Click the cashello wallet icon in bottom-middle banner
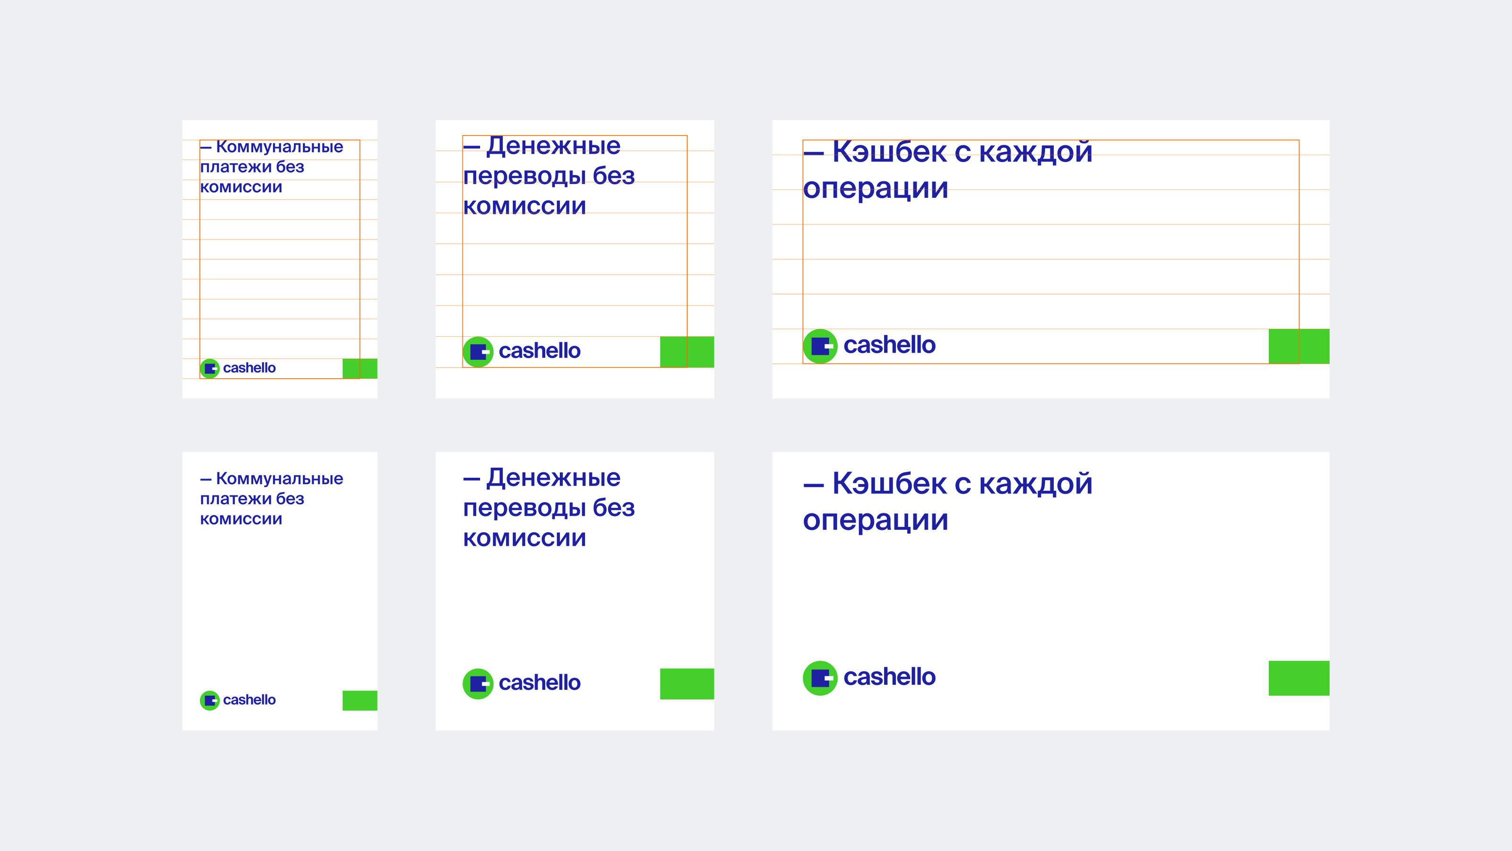This screenshot has width=1512, height=851. coord(478,684)
